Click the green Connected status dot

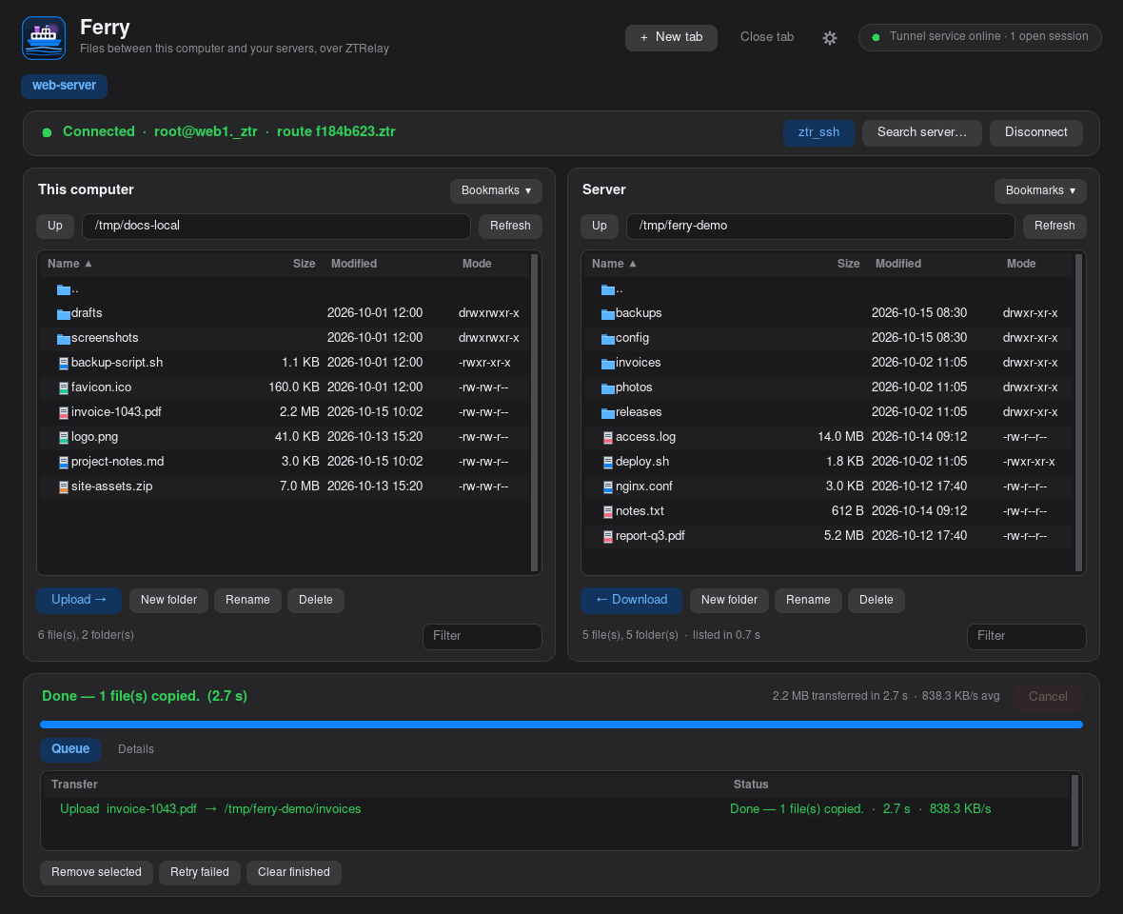[x=47, y=132]
